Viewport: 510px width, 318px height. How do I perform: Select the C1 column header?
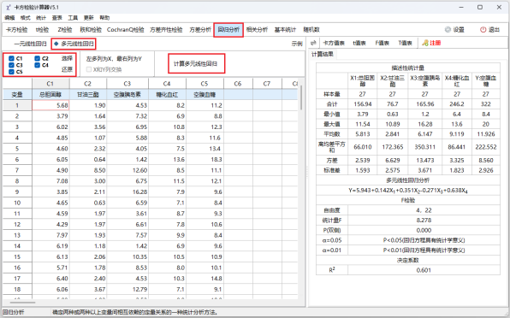pos(50,84)
